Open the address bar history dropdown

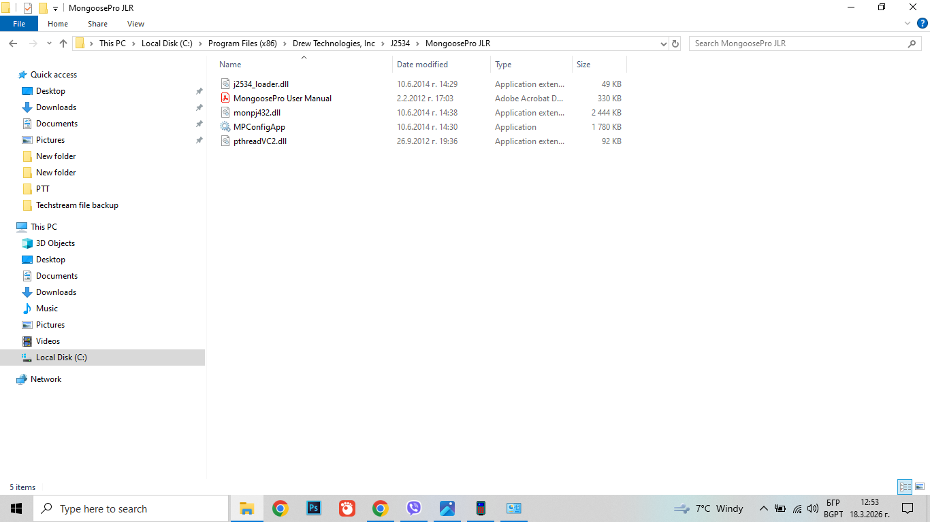point(664,43)
